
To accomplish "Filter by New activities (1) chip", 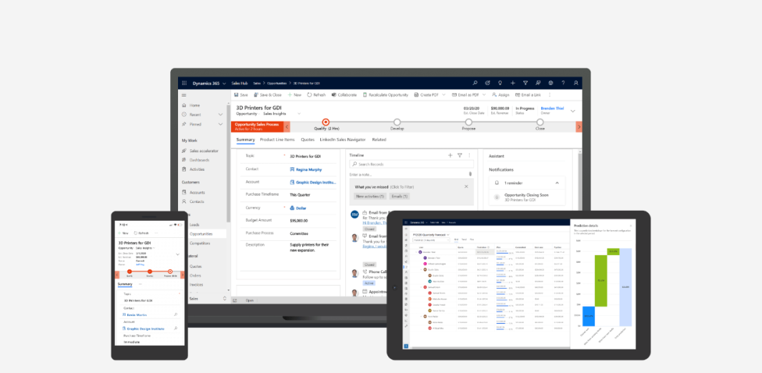I will pos(370,197).
